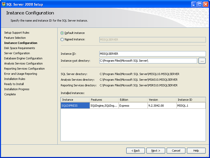This screenshot has height=158, width=210.
Task: Click the MSAS10.MSSQLSERVER Analysis Services directory path
Action: [x=139, y=80]
